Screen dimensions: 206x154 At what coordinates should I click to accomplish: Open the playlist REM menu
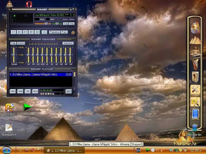click(x=20, y=91)
